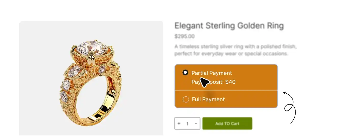The height and width of the screenshot is (136, 349).
Task: Click the timeless sterling silver ring description
Action: click(236, 50)
